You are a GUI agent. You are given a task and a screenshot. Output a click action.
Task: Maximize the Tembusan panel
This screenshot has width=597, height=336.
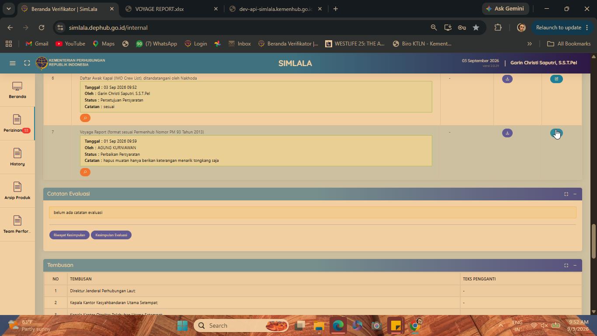pyautogui.click(x=566, y=266)
